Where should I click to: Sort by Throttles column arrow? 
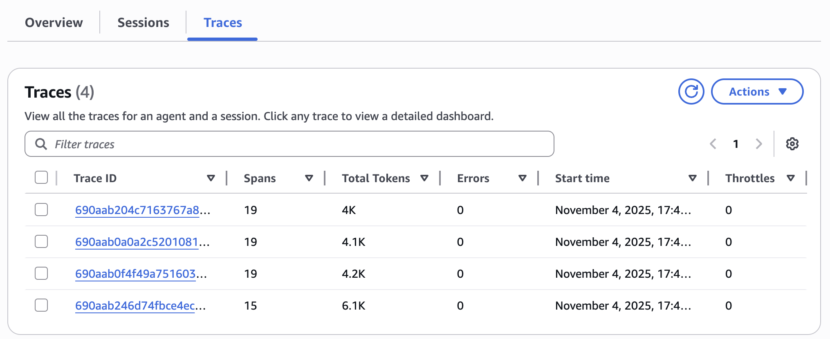(791, 178)
